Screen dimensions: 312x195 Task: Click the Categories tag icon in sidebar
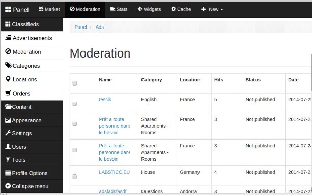tap(9, 65)
